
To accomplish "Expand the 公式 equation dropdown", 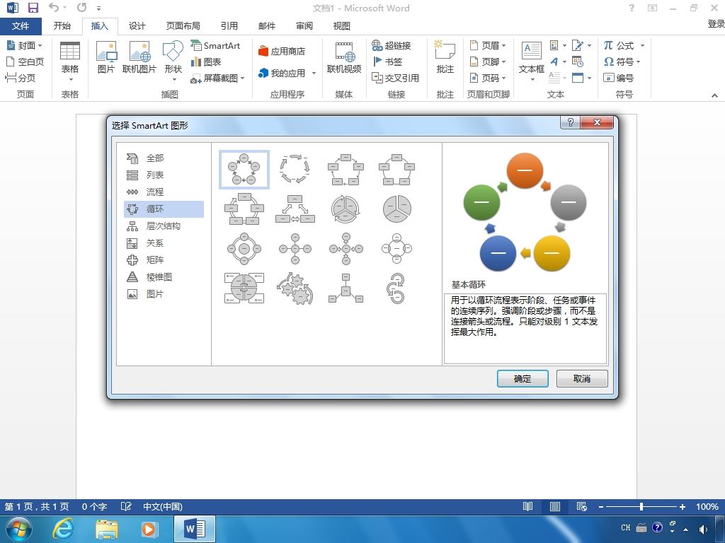I will point(641,45).
